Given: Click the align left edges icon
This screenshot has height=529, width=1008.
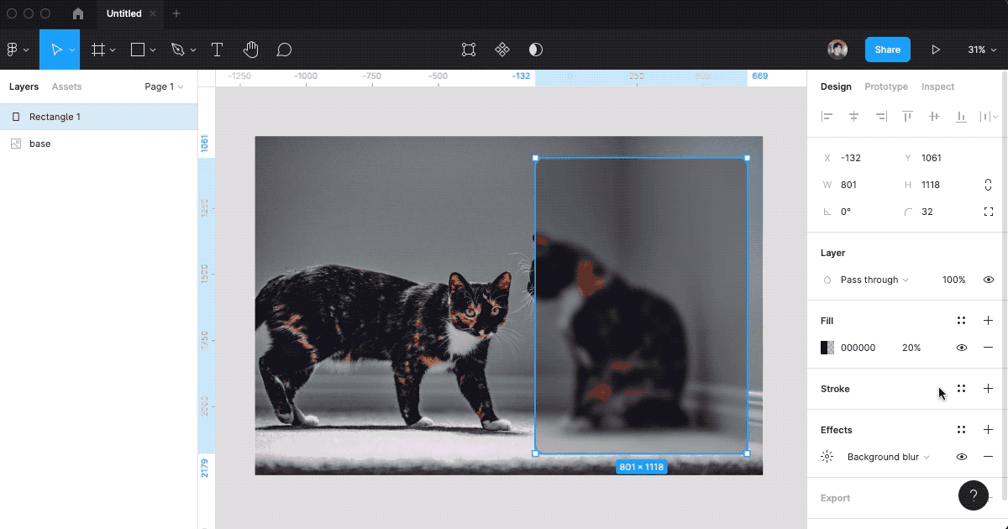Looking at the screenshot, I should (827, 117).
